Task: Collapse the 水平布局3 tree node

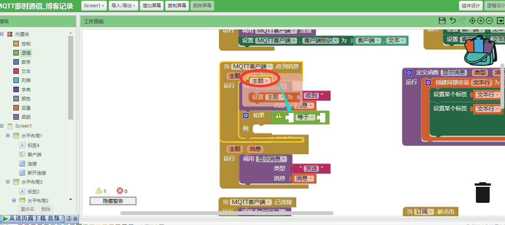Action: coord(8,182)
